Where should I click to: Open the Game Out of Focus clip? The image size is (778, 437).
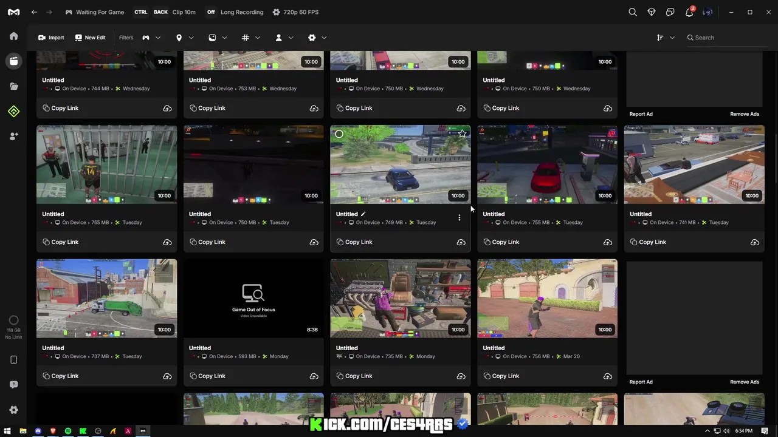pyautogui.click(x=253, y=299)
